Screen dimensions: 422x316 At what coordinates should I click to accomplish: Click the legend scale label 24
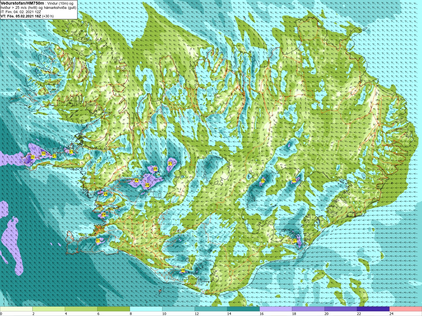391,314
